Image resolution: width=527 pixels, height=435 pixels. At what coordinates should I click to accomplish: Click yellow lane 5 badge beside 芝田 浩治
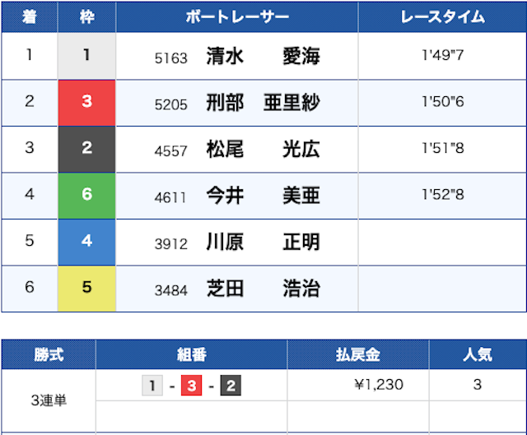click(86, 289)
